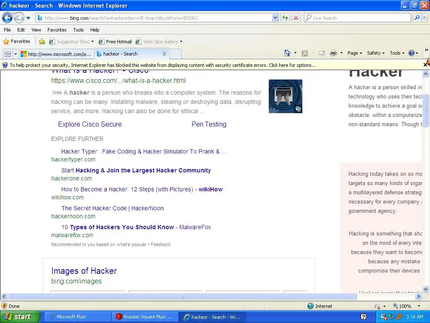Open the Page command bar menu

[x=354, y=53]
